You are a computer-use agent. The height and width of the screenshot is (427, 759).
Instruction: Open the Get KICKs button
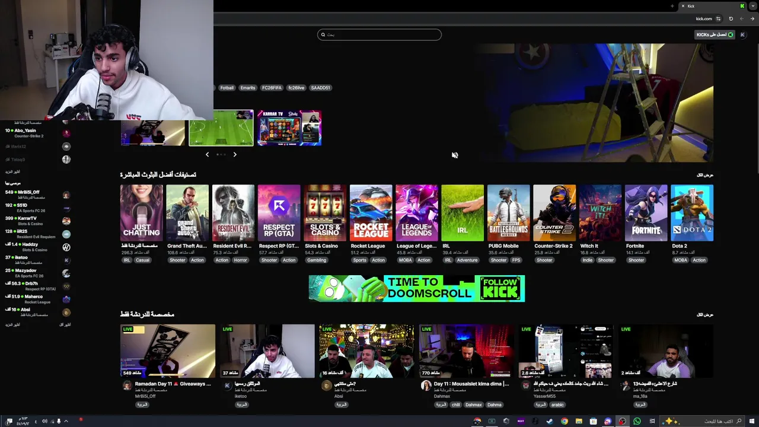point(715,34)
